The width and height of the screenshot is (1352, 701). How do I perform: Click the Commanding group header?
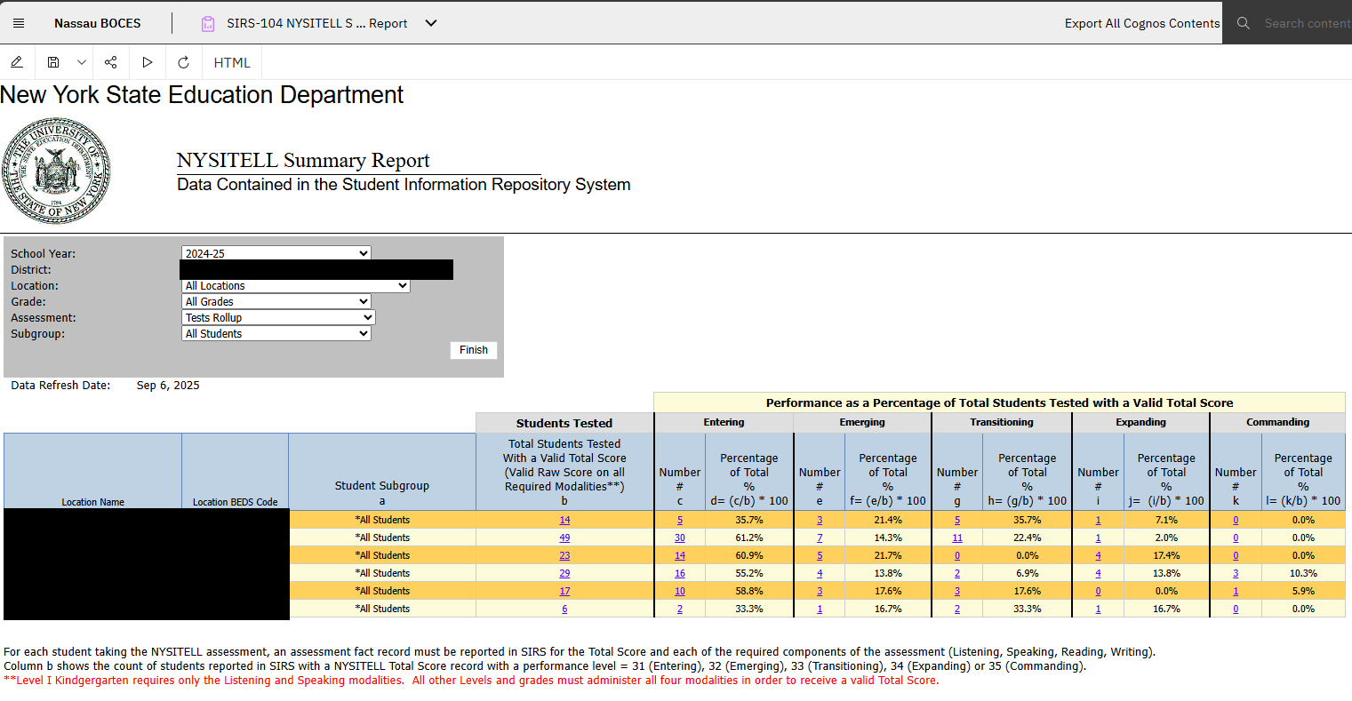pos(1277,423)
